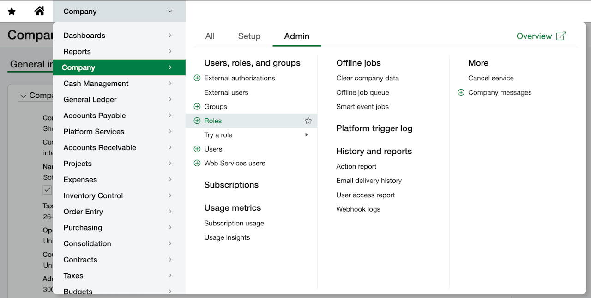Open Platform Services menu
591x298 pixels.
point(119,132)
